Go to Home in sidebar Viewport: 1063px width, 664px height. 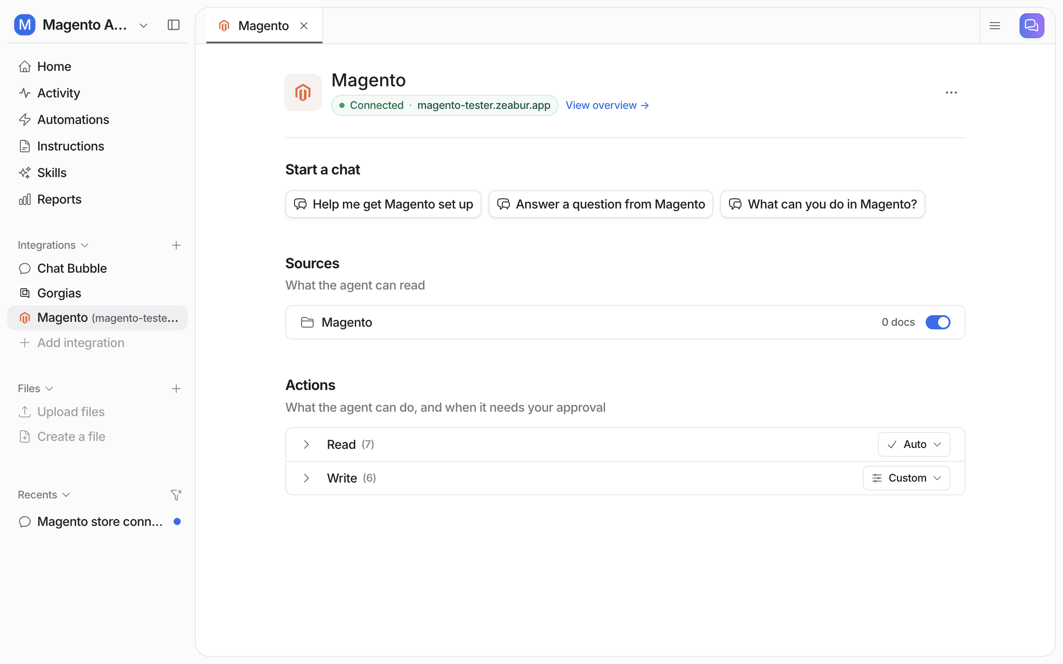pyautogui.click(x=97, y=66)
